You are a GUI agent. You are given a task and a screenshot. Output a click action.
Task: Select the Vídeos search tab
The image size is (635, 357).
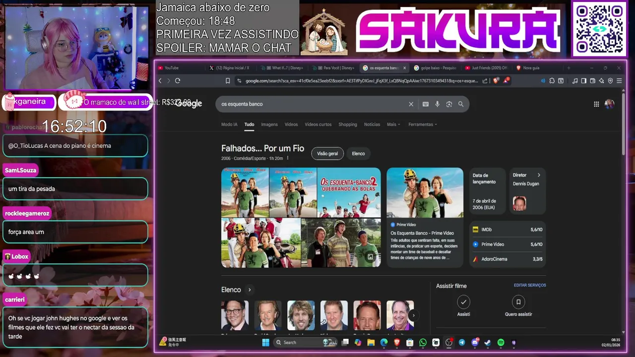291,124
